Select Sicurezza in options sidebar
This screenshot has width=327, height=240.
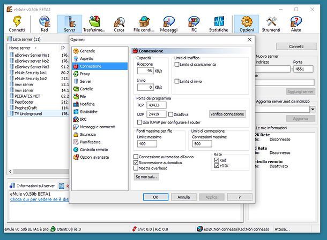pyautogui.click(x=87, y=135)
